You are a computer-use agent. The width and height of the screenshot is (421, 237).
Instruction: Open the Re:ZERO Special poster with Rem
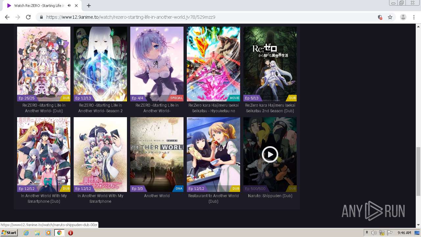point(157,64)
